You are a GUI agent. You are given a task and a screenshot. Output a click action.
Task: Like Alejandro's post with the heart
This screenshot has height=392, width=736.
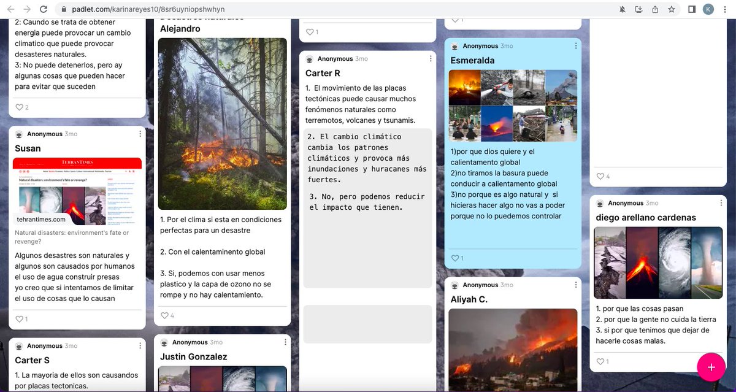pos(164,315)
